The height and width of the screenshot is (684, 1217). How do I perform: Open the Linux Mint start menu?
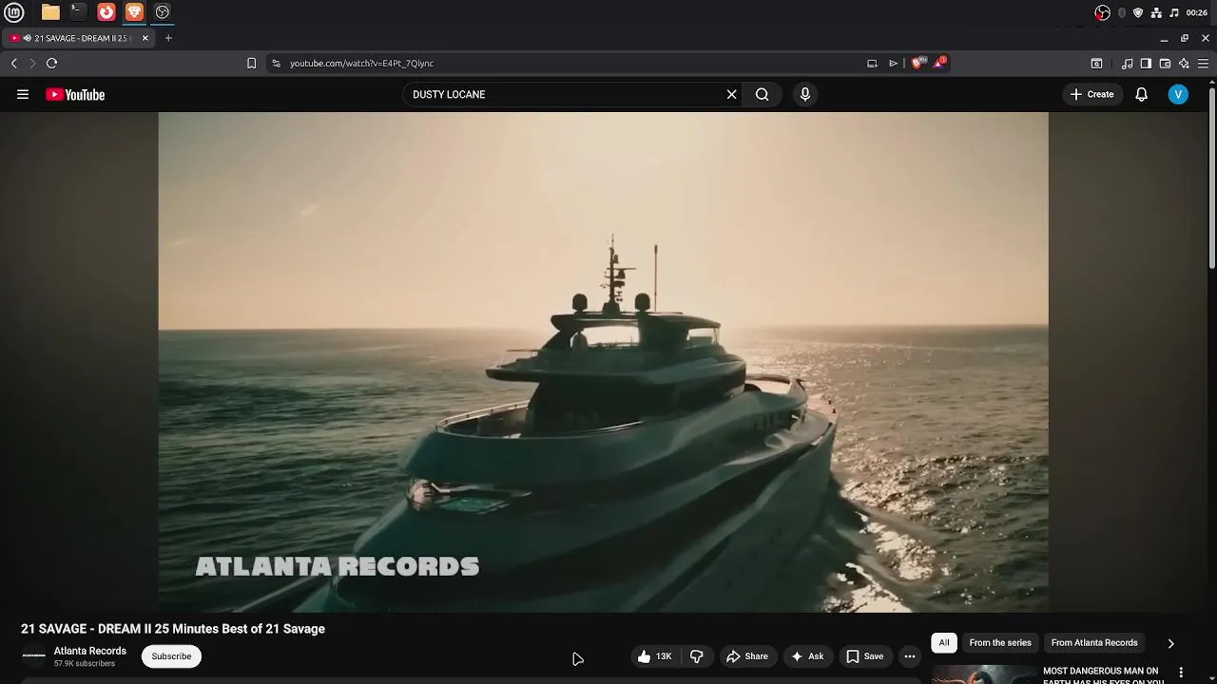pyautogui.click(x=14, y=12)
